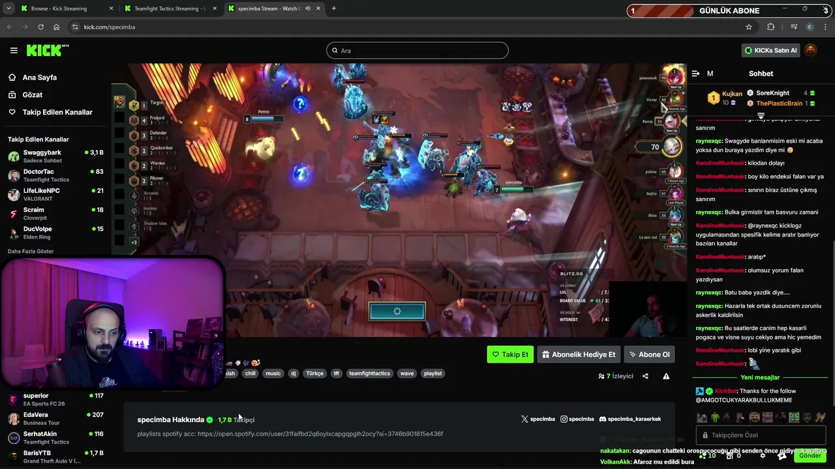The image size is (835, 469).
Task: Open Swaggybark channel in the sidebar
Action: tap(55, 156)
